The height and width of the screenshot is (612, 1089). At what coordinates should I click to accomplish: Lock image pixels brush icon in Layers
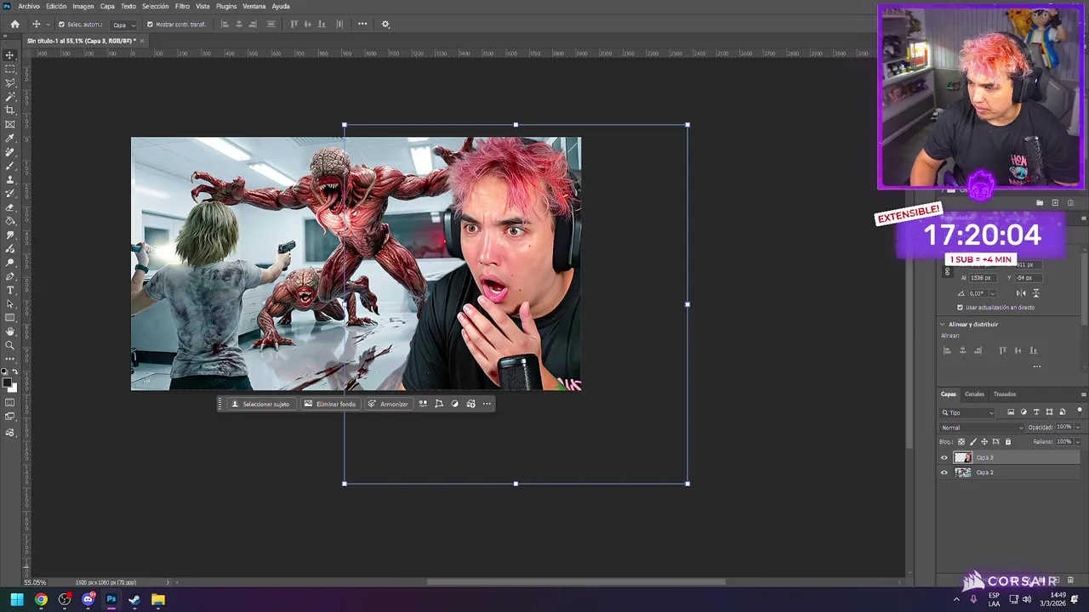[x=973, y=442]
